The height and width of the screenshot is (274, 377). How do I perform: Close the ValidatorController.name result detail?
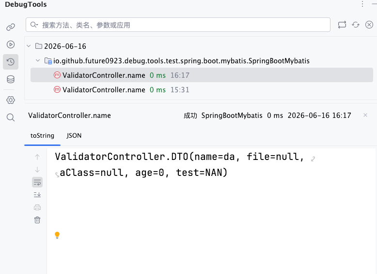coord(365,115)
